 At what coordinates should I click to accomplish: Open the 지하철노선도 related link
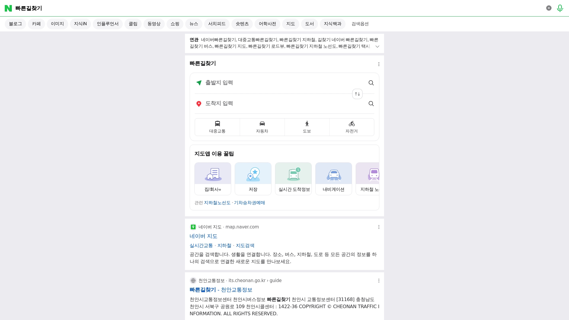tap(217, 203)
